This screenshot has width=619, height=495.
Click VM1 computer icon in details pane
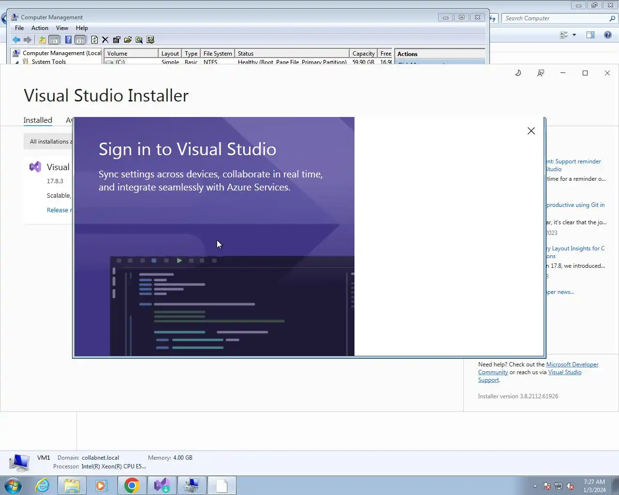19,462
